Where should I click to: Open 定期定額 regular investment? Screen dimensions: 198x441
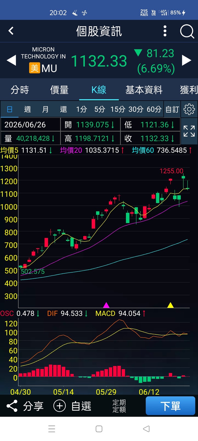point(119,406)
